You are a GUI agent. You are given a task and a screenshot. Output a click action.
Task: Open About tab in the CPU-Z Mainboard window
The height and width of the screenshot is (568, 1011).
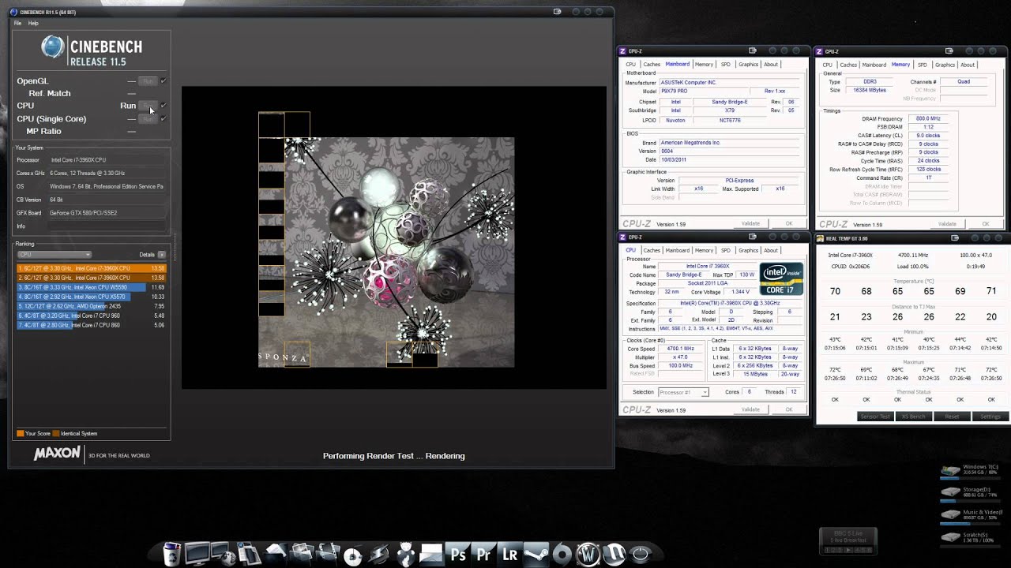[x=771, y=64]
